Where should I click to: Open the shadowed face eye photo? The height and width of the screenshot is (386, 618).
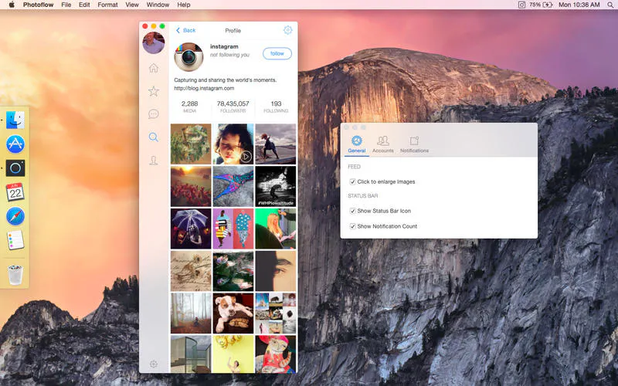(x=276, y=271)
